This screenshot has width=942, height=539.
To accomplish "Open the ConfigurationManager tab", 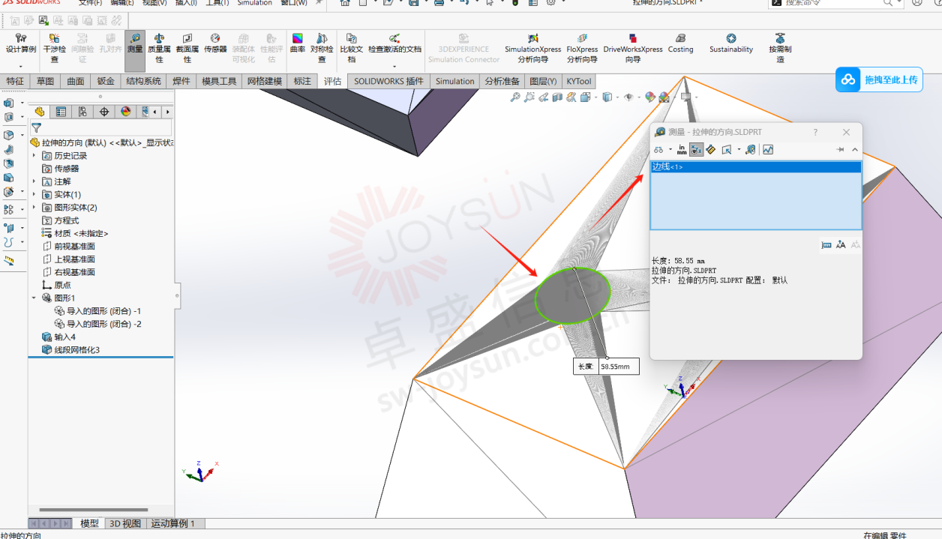I will tap(82, 112).
